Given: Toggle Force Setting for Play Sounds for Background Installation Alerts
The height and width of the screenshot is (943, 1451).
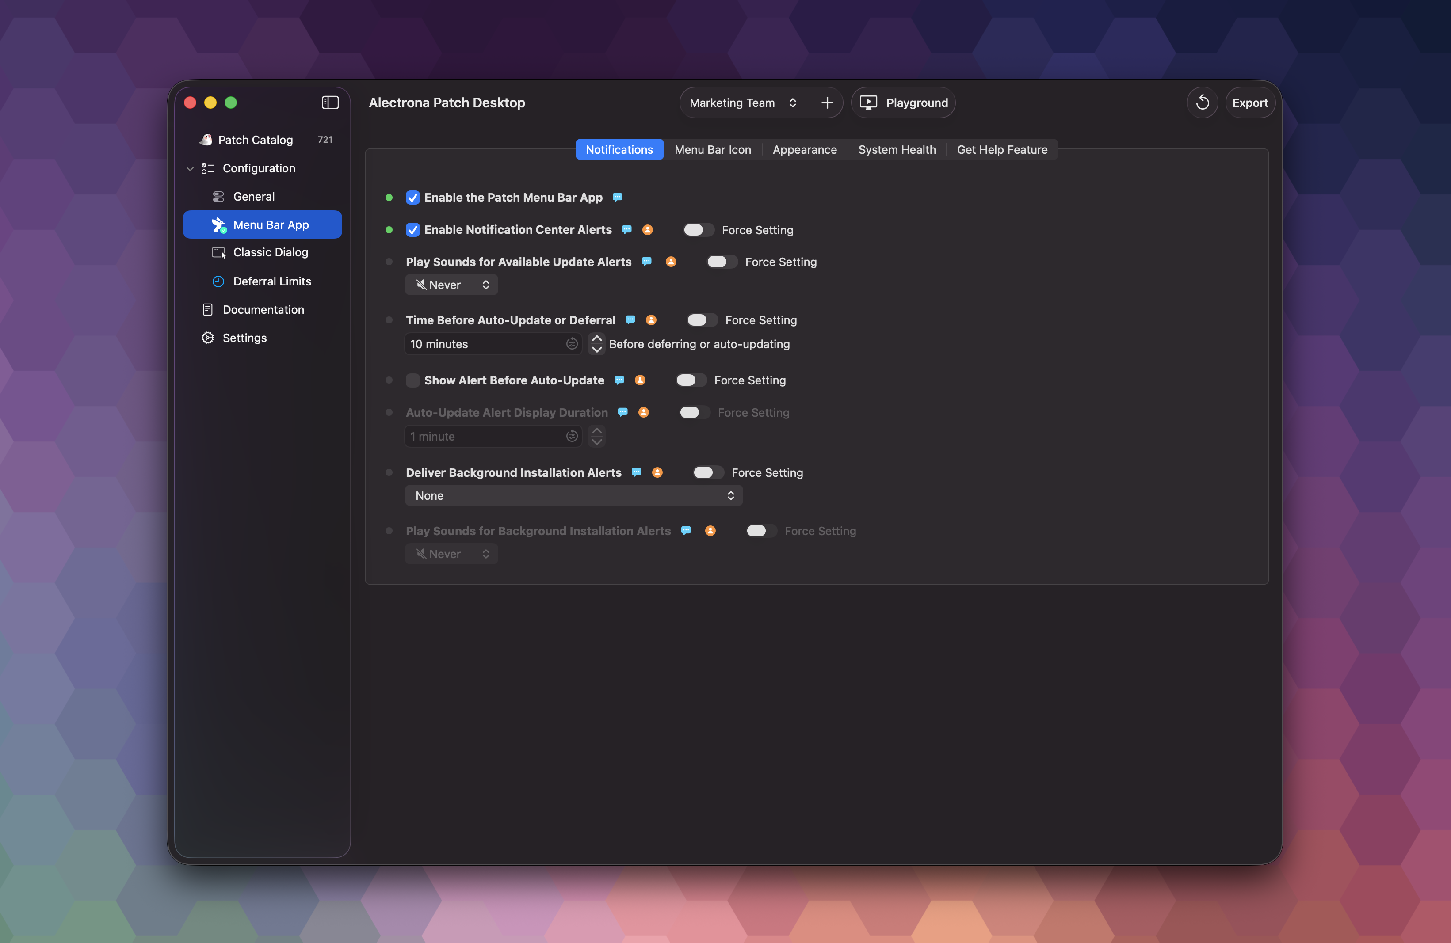Looking at the screenshot, I should tap(761, 531).
